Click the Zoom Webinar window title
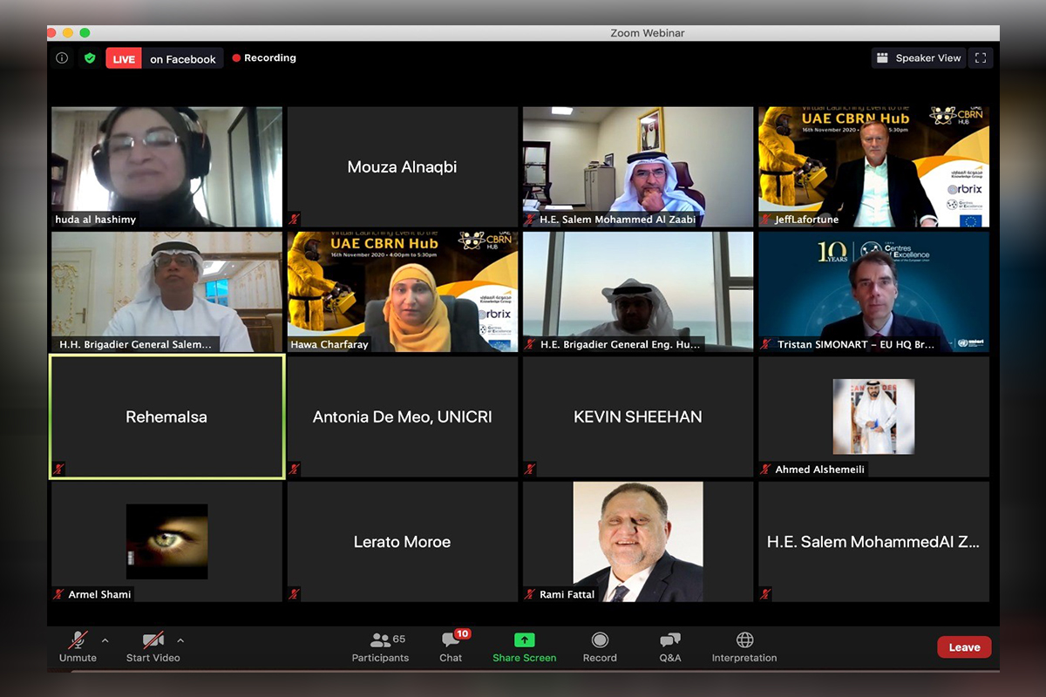 [x=646, y=33]
